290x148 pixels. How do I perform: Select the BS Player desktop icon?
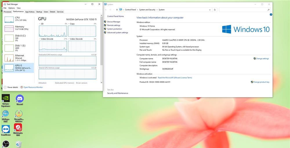click(6, 114)
